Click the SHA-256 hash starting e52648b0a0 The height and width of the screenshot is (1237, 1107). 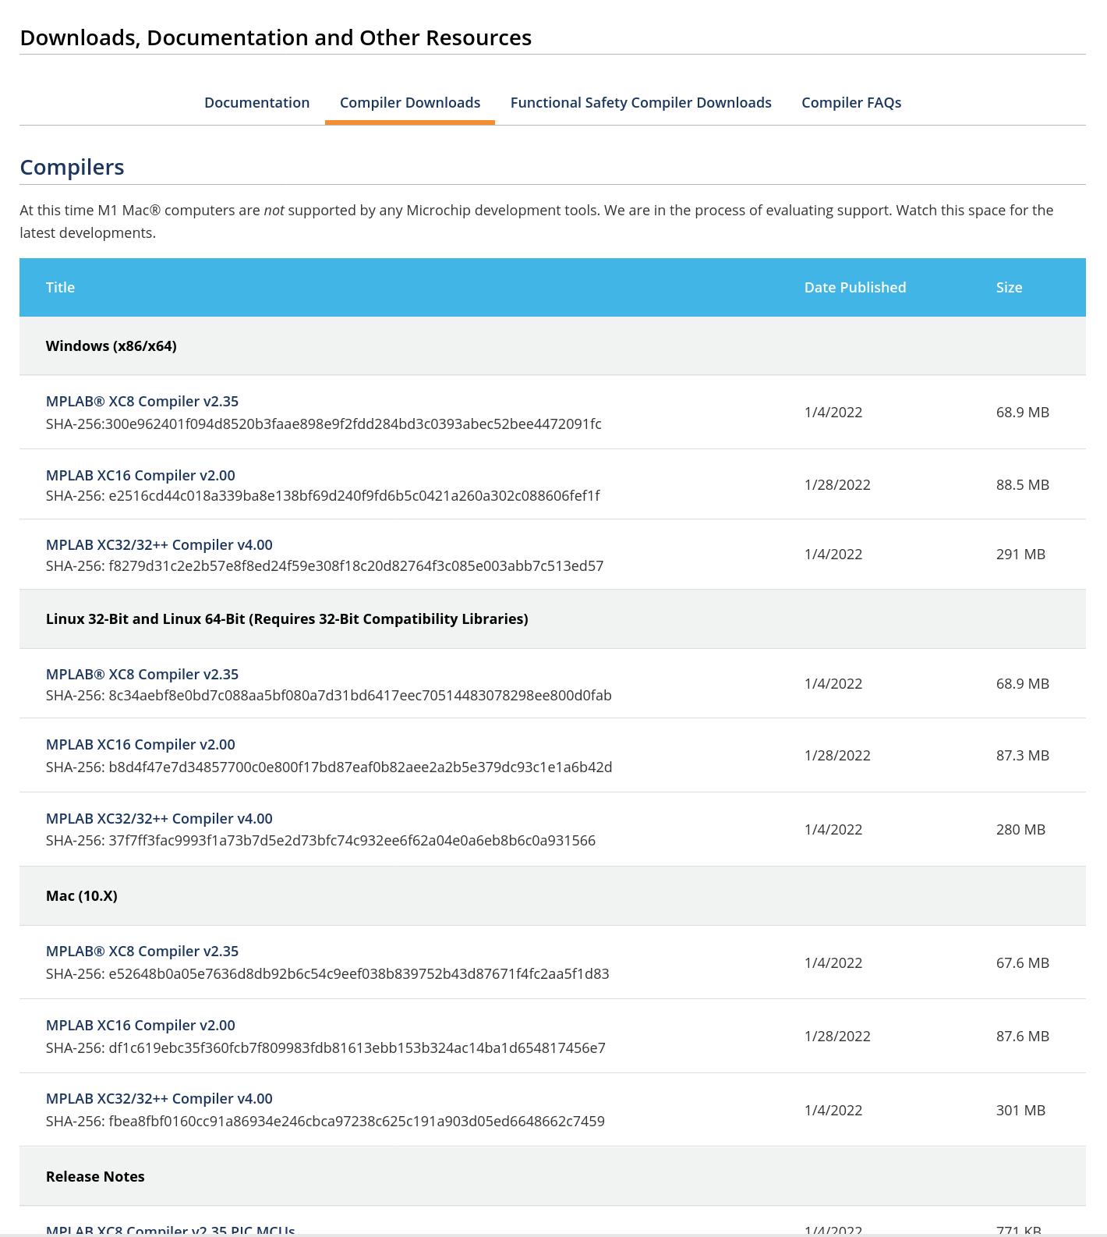(x=327, y=974)
